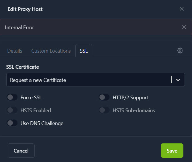Open the SSL Certificate select box
The image size is (192, 162).
[89, 80]
